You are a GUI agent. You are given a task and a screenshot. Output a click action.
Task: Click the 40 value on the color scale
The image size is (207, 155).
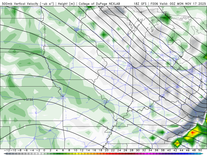click(169, 150)
